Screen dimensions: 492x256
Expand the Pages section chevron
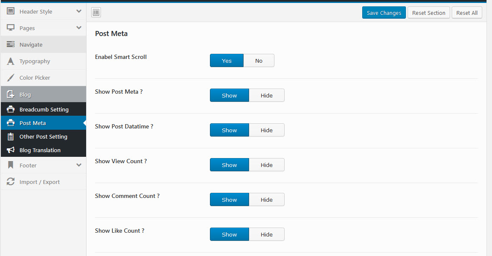point(79,28)
